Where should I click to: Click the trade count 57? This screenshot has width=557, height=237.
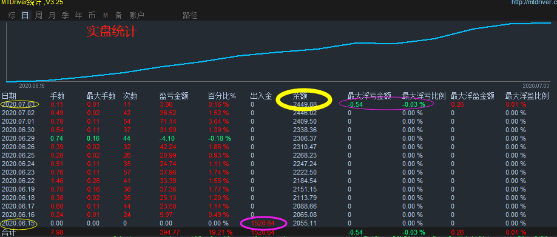click(127, 172)
